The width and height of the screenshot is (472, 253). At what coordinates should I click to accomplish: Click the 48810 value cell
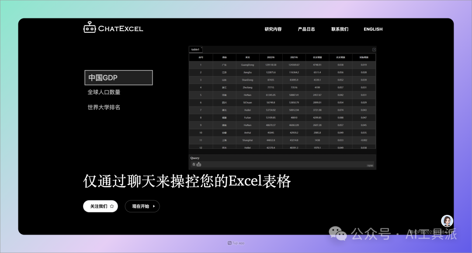pos(294,118)
